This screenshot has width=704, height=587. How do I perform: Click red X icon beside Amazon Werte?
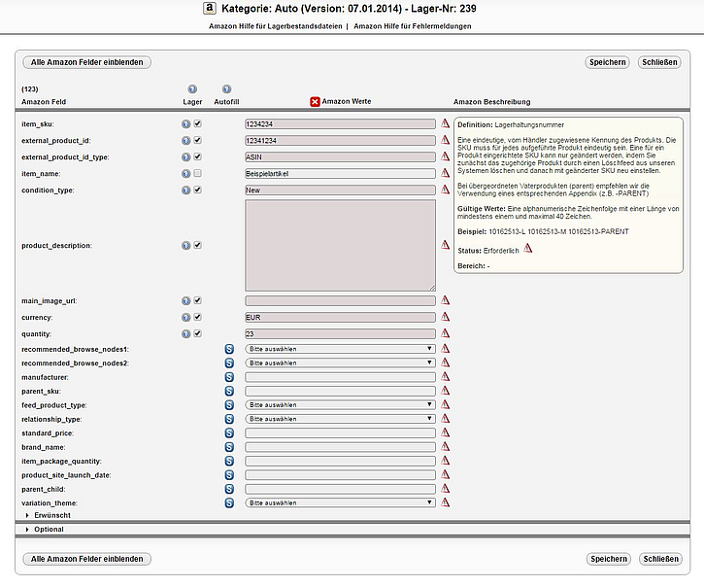point(315,102)
